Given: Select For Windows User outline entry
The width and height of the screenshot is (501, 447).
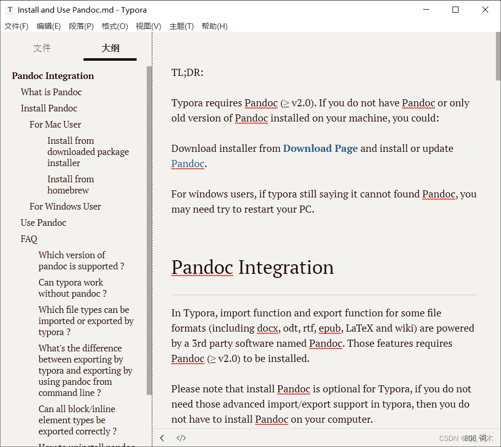Looking at the screenshot, I should (x=65, y=207).
